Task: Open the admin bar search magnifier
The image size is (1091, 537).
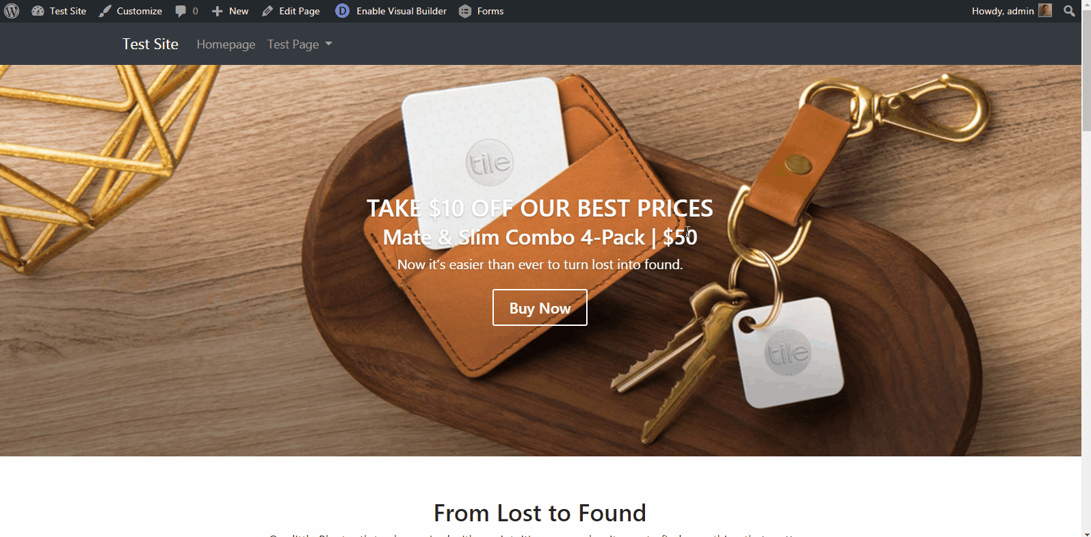Action: [x=1069, y=11]
